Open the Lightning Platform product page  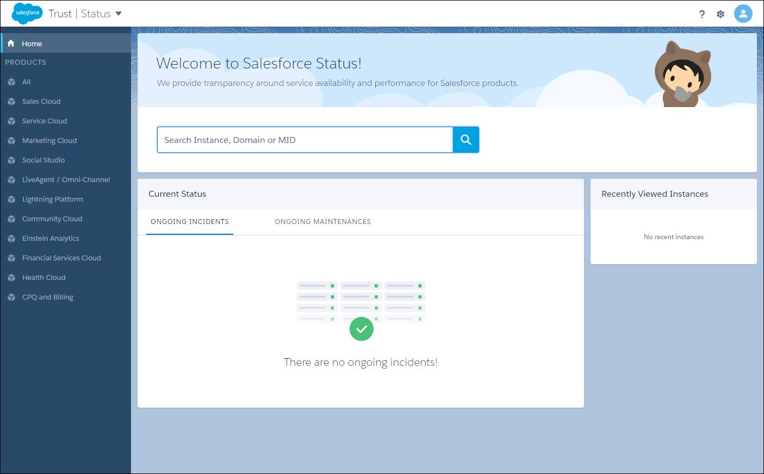(x=53, y=199)
